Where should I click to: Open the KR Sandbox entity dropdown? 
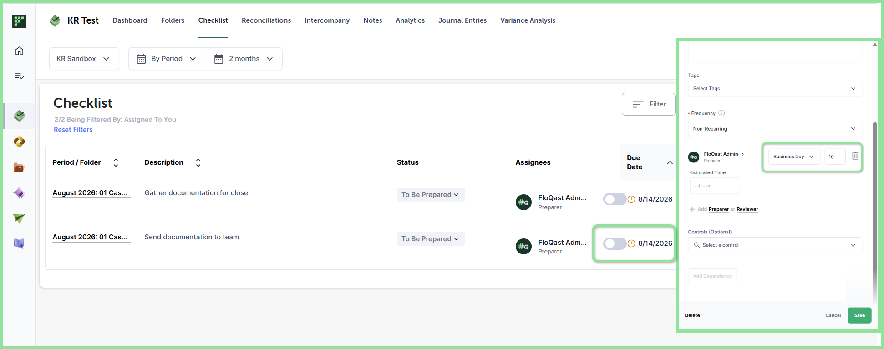point(84,59)
